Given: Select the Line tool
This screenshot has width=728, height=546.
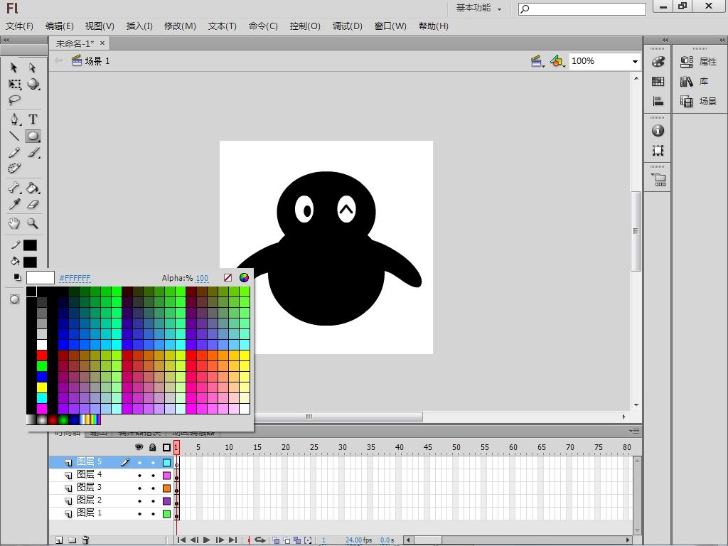Looking at the screenshot, I should coord(14,136).
